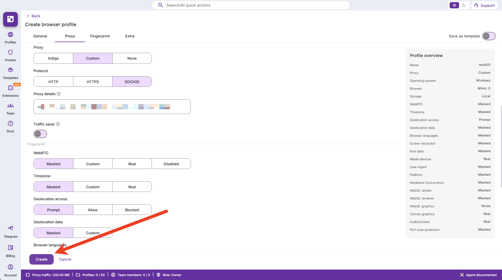Set Geolocation access to Blocked
Screen dimensions: 502x280
click(132, 210)
